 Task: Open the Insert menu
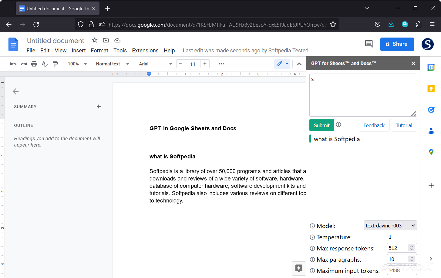point(79,51)
